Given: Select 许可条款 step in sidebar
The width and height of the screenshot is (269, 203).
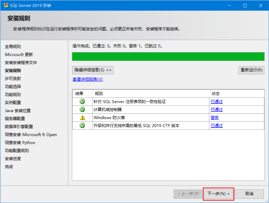Looking at the screenshot, I should pyautogui.click(x=13, y=79).
